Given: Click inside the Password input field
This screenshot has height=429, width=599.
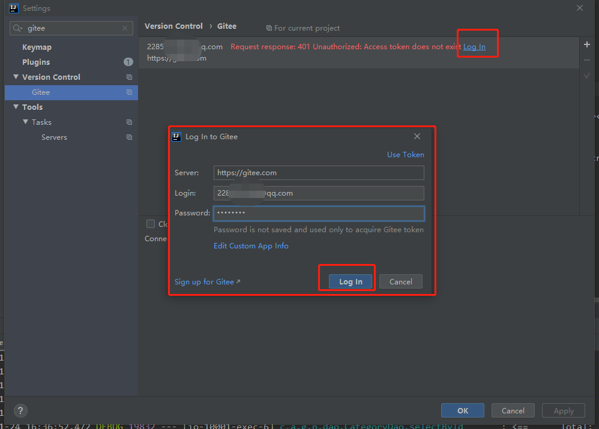Looking at the screenshot, I should 318,213.
